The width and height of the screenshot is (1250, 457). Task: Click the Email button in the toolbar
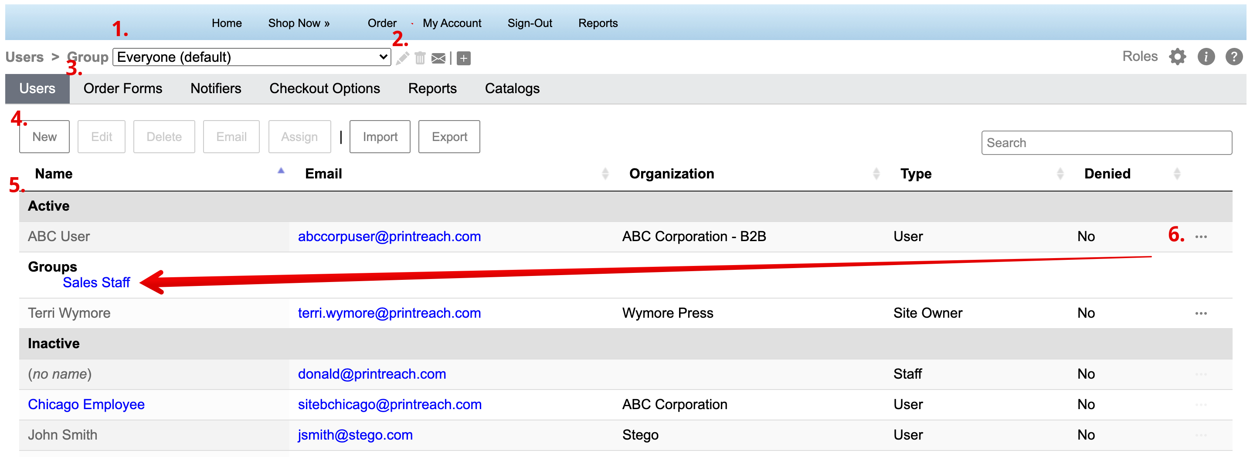[x=231, y=137]
